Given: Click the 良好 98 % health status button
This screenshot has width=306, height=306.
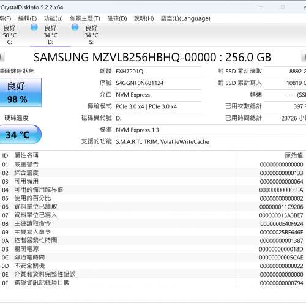Looking at the screenshot, I should point(20,92).
